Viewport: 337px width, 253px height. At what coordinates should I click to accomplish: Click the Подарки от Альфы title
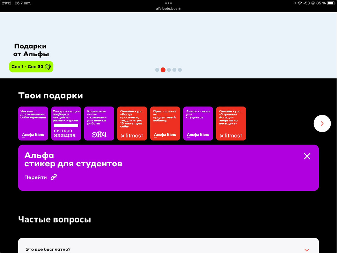tap(31, 50)
